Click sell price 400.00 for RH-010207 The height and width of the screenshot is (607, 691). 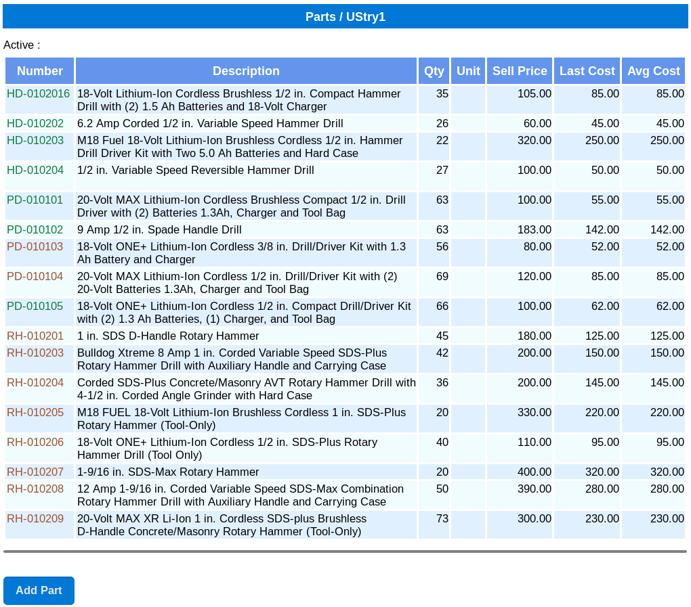click(534, 472)
